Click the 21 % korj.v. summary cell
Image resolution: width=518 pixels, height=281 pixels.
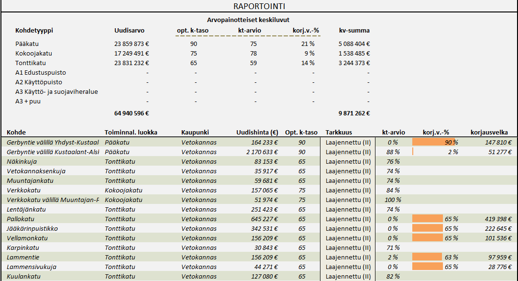[308, 44]
